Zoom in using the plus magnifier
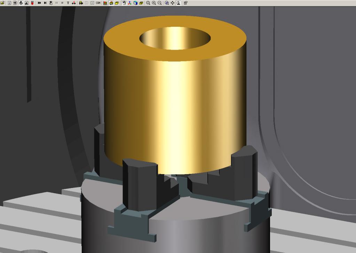Viewport: 356px width, 253px height. 154,3
